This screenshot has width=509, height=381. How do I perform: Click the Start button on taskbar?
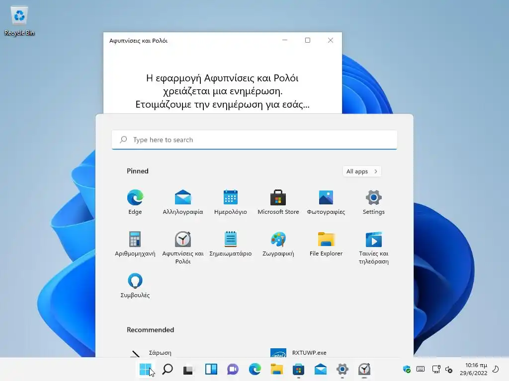(x=145, y=369)
